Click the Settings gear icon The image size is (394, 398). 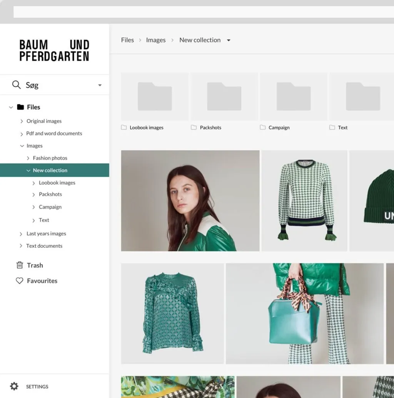pos(14,386)
